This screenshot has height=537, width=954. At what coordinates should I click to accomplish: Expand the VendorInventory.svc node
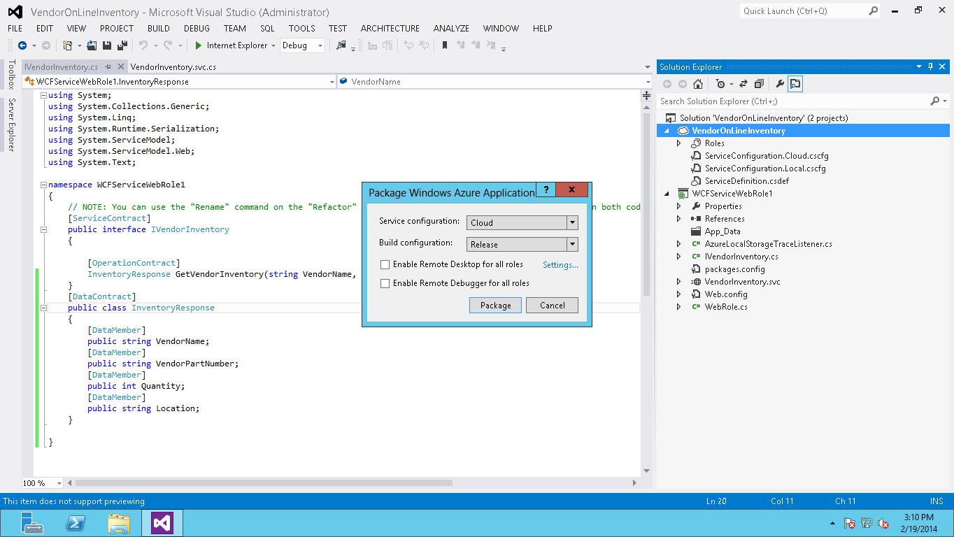coord(678,282)
